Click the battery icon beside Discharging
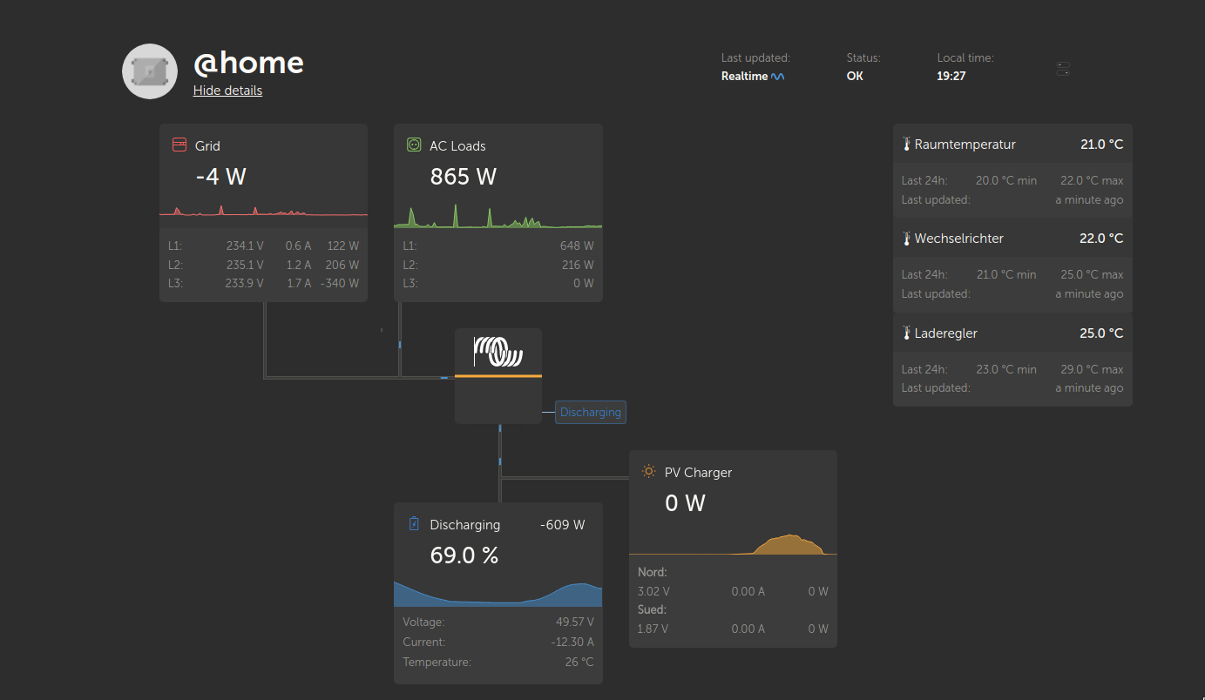Viewport: 1205px width, 700px height. pyautogui.click(x=414, y=524)
